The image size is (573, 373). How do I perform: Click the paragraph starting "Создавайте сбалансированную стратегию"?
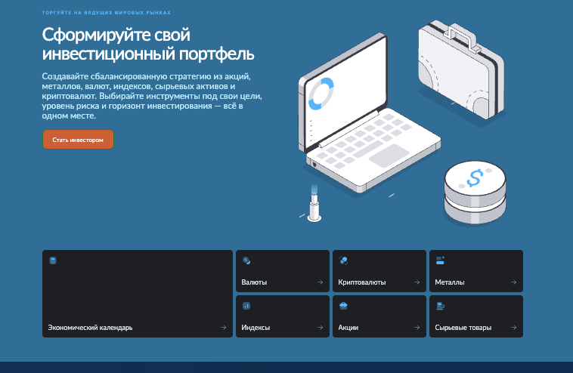point(152,96)
